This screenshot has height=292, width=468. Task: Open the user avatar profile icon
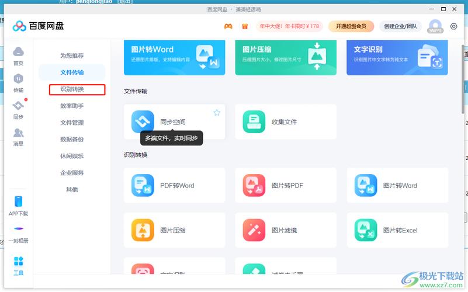(x=435, y=26)
